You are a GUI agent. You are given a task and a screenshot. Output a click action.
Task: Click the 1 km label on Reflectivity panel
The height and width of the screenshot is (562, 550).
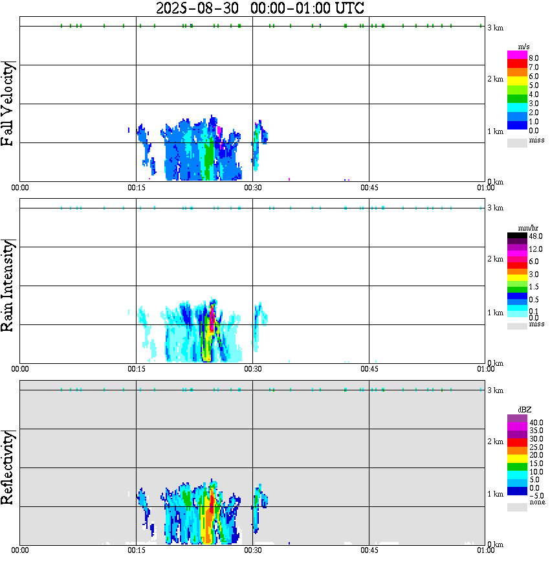click(x=495, y=494)
